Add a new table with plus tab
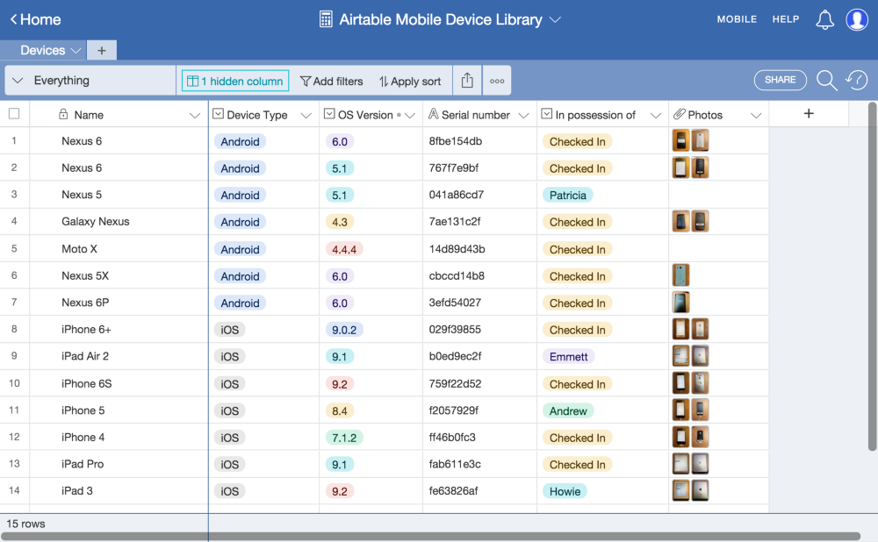This screenshot has height=542, width=878. 101,50
